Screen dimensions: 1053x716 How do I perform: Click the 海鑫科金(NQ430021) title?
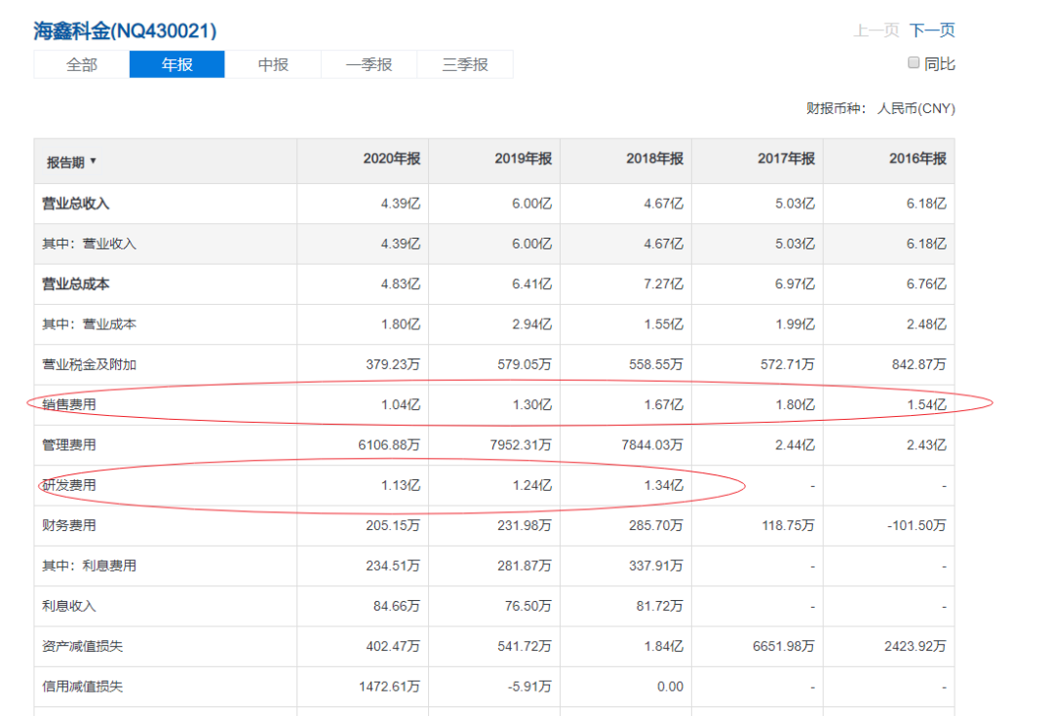tap(125, 31)
